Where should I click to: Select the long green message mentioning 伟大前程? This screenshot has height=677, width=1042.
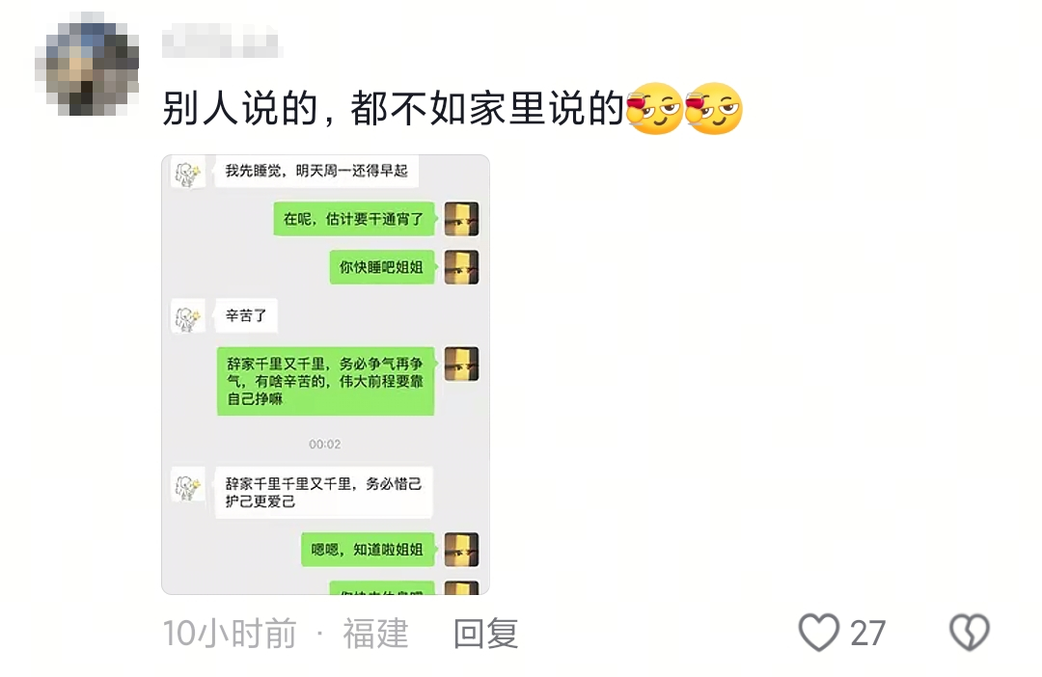click(326, 381)
